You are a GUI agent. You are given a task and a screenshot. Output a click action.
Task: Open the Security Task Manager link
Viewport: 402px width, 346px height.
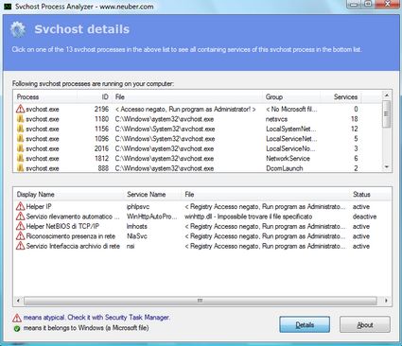coord(137,318)
